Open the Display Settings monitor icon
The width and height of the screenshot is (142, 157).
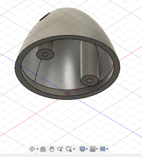pyautogui.click(x=82, y=149)
